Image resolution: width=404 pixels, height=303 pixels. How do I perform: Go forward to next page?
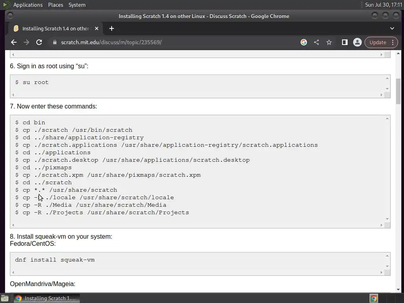point(26,42)
